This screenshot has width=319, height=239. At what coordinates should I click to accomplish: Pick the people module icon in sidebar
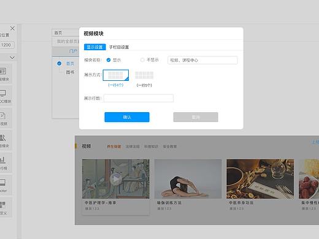pyautogui.click(x=2, y=138)
